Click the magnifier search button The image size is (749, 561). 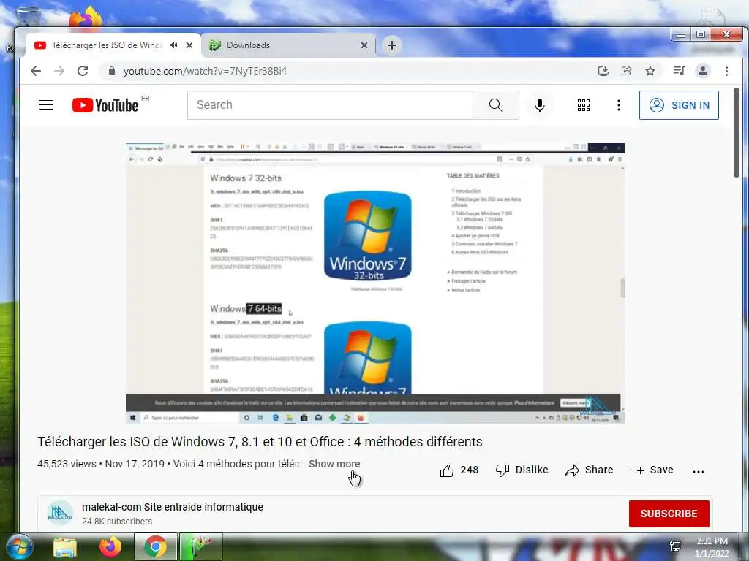point(495,105)
